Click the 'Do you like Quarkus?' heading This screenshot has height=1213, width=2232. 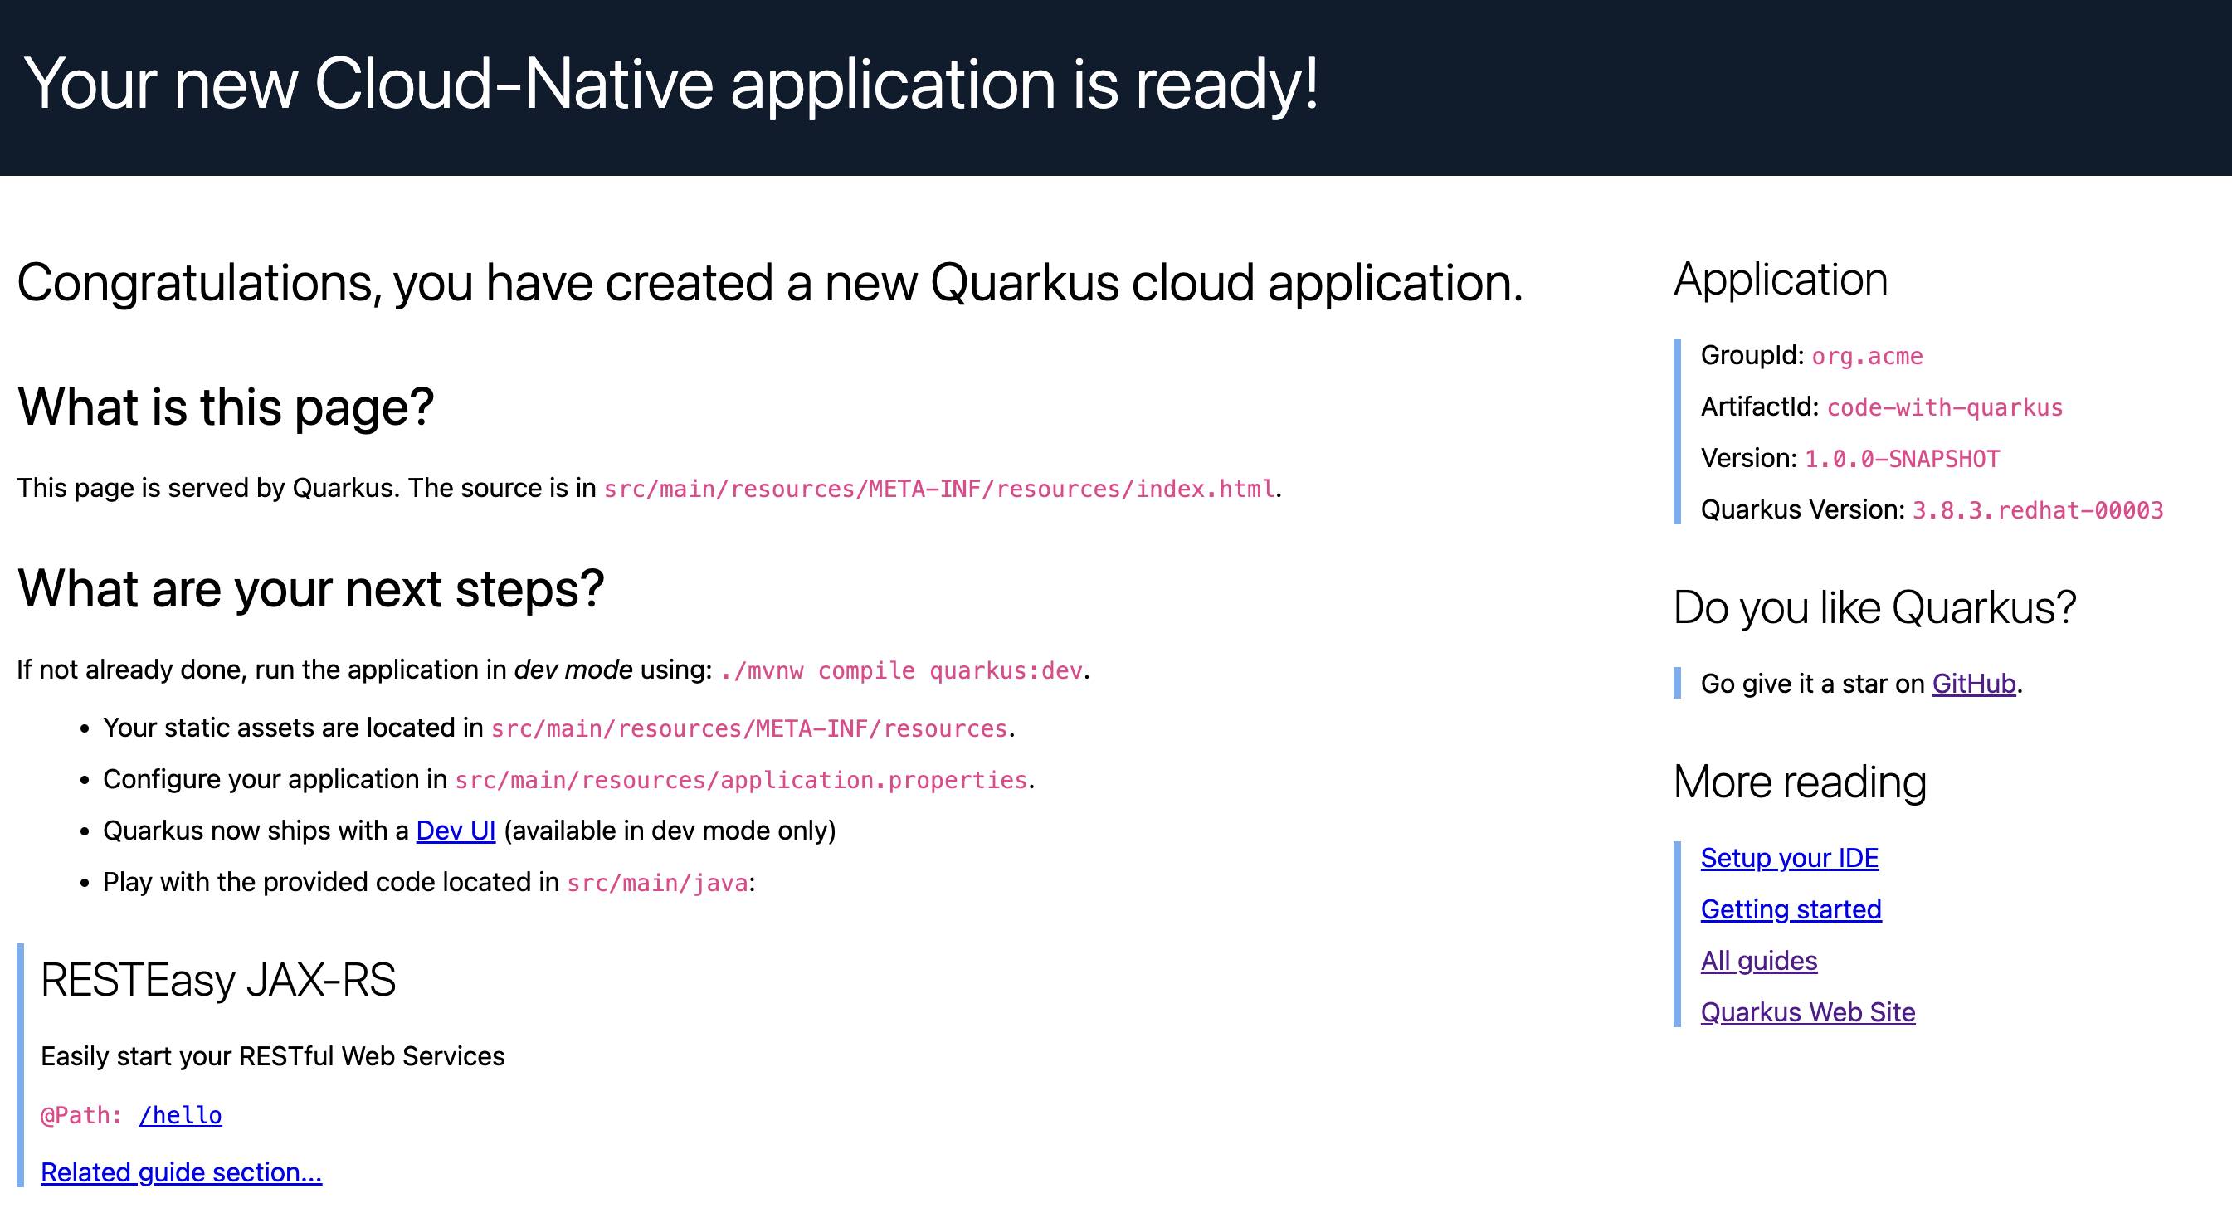[1874, 606]
